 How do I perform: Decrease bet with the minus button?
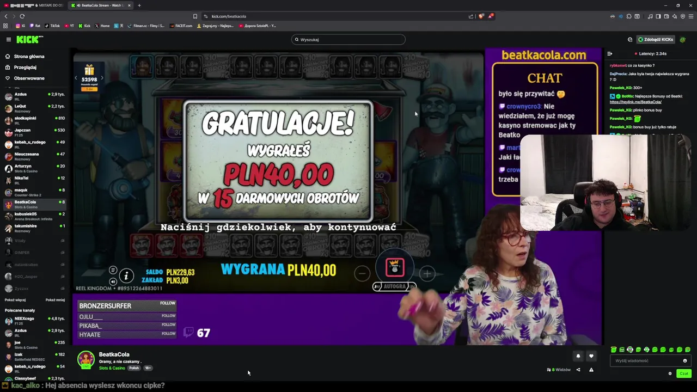tap(362, 273)
